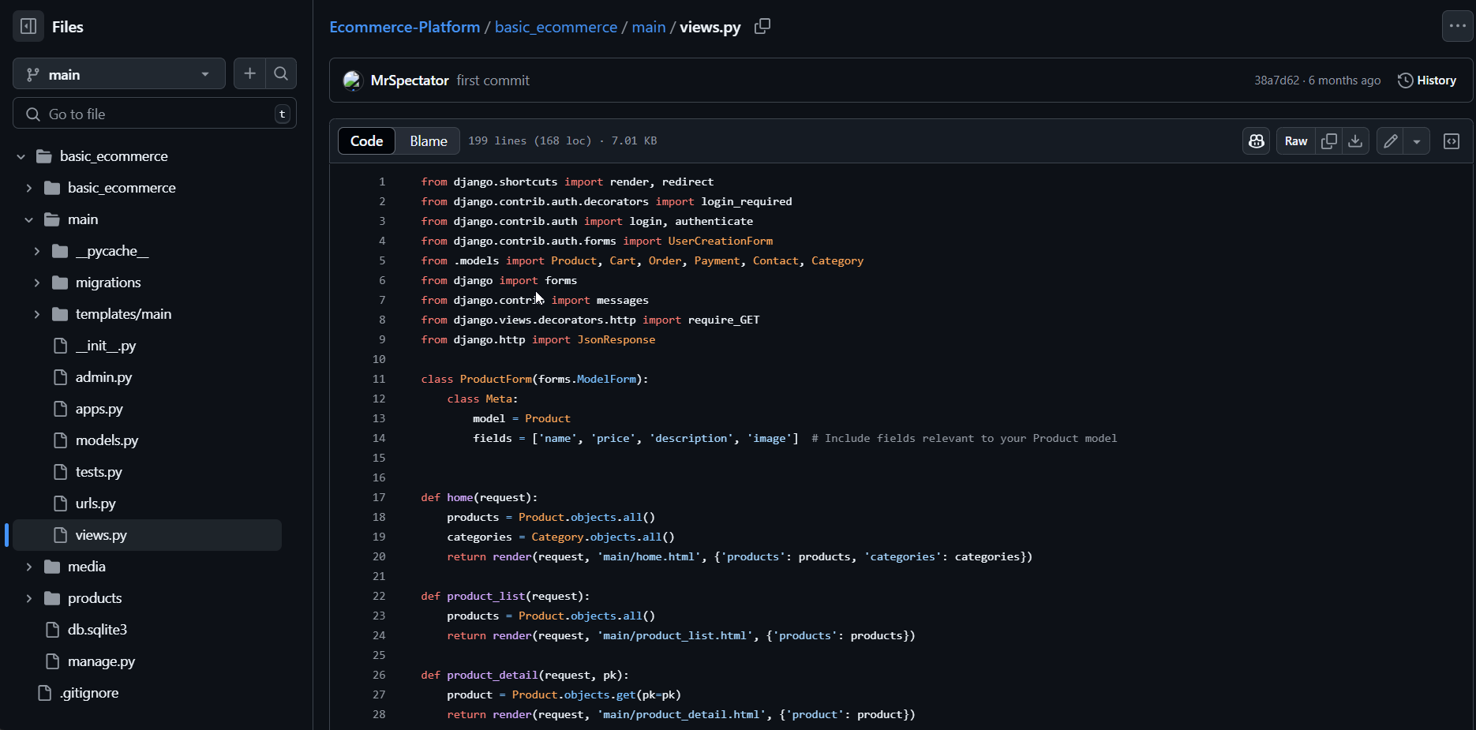Collapse the Files side panel icon
Screen dimensions: 1476x730
coord(28,27)
